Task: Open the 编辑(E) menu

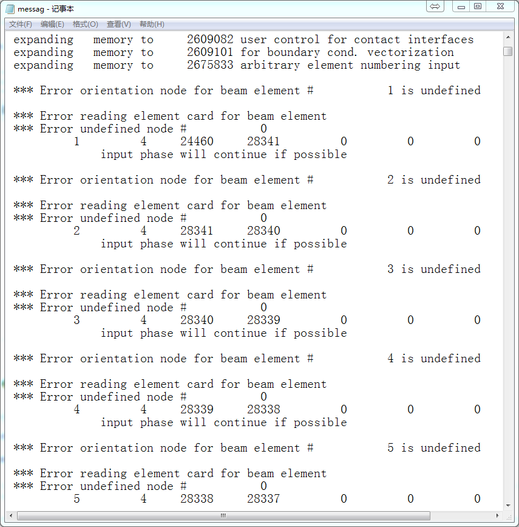Action: (x=52, y=24)
